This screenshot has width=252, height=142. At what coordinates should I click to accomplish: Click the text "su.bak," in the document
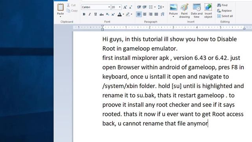pyautogui.click(x=146, y=95)
